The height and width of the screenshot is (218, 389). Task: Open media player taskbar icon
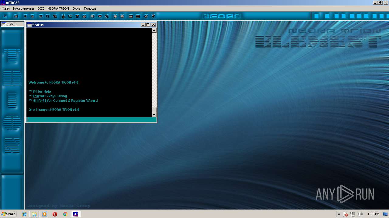tap(45, 214)
